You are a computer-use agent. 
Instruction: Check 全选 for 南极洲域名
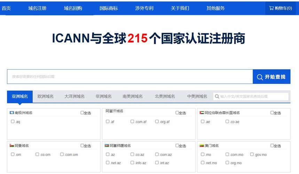(x=82, y=113)
